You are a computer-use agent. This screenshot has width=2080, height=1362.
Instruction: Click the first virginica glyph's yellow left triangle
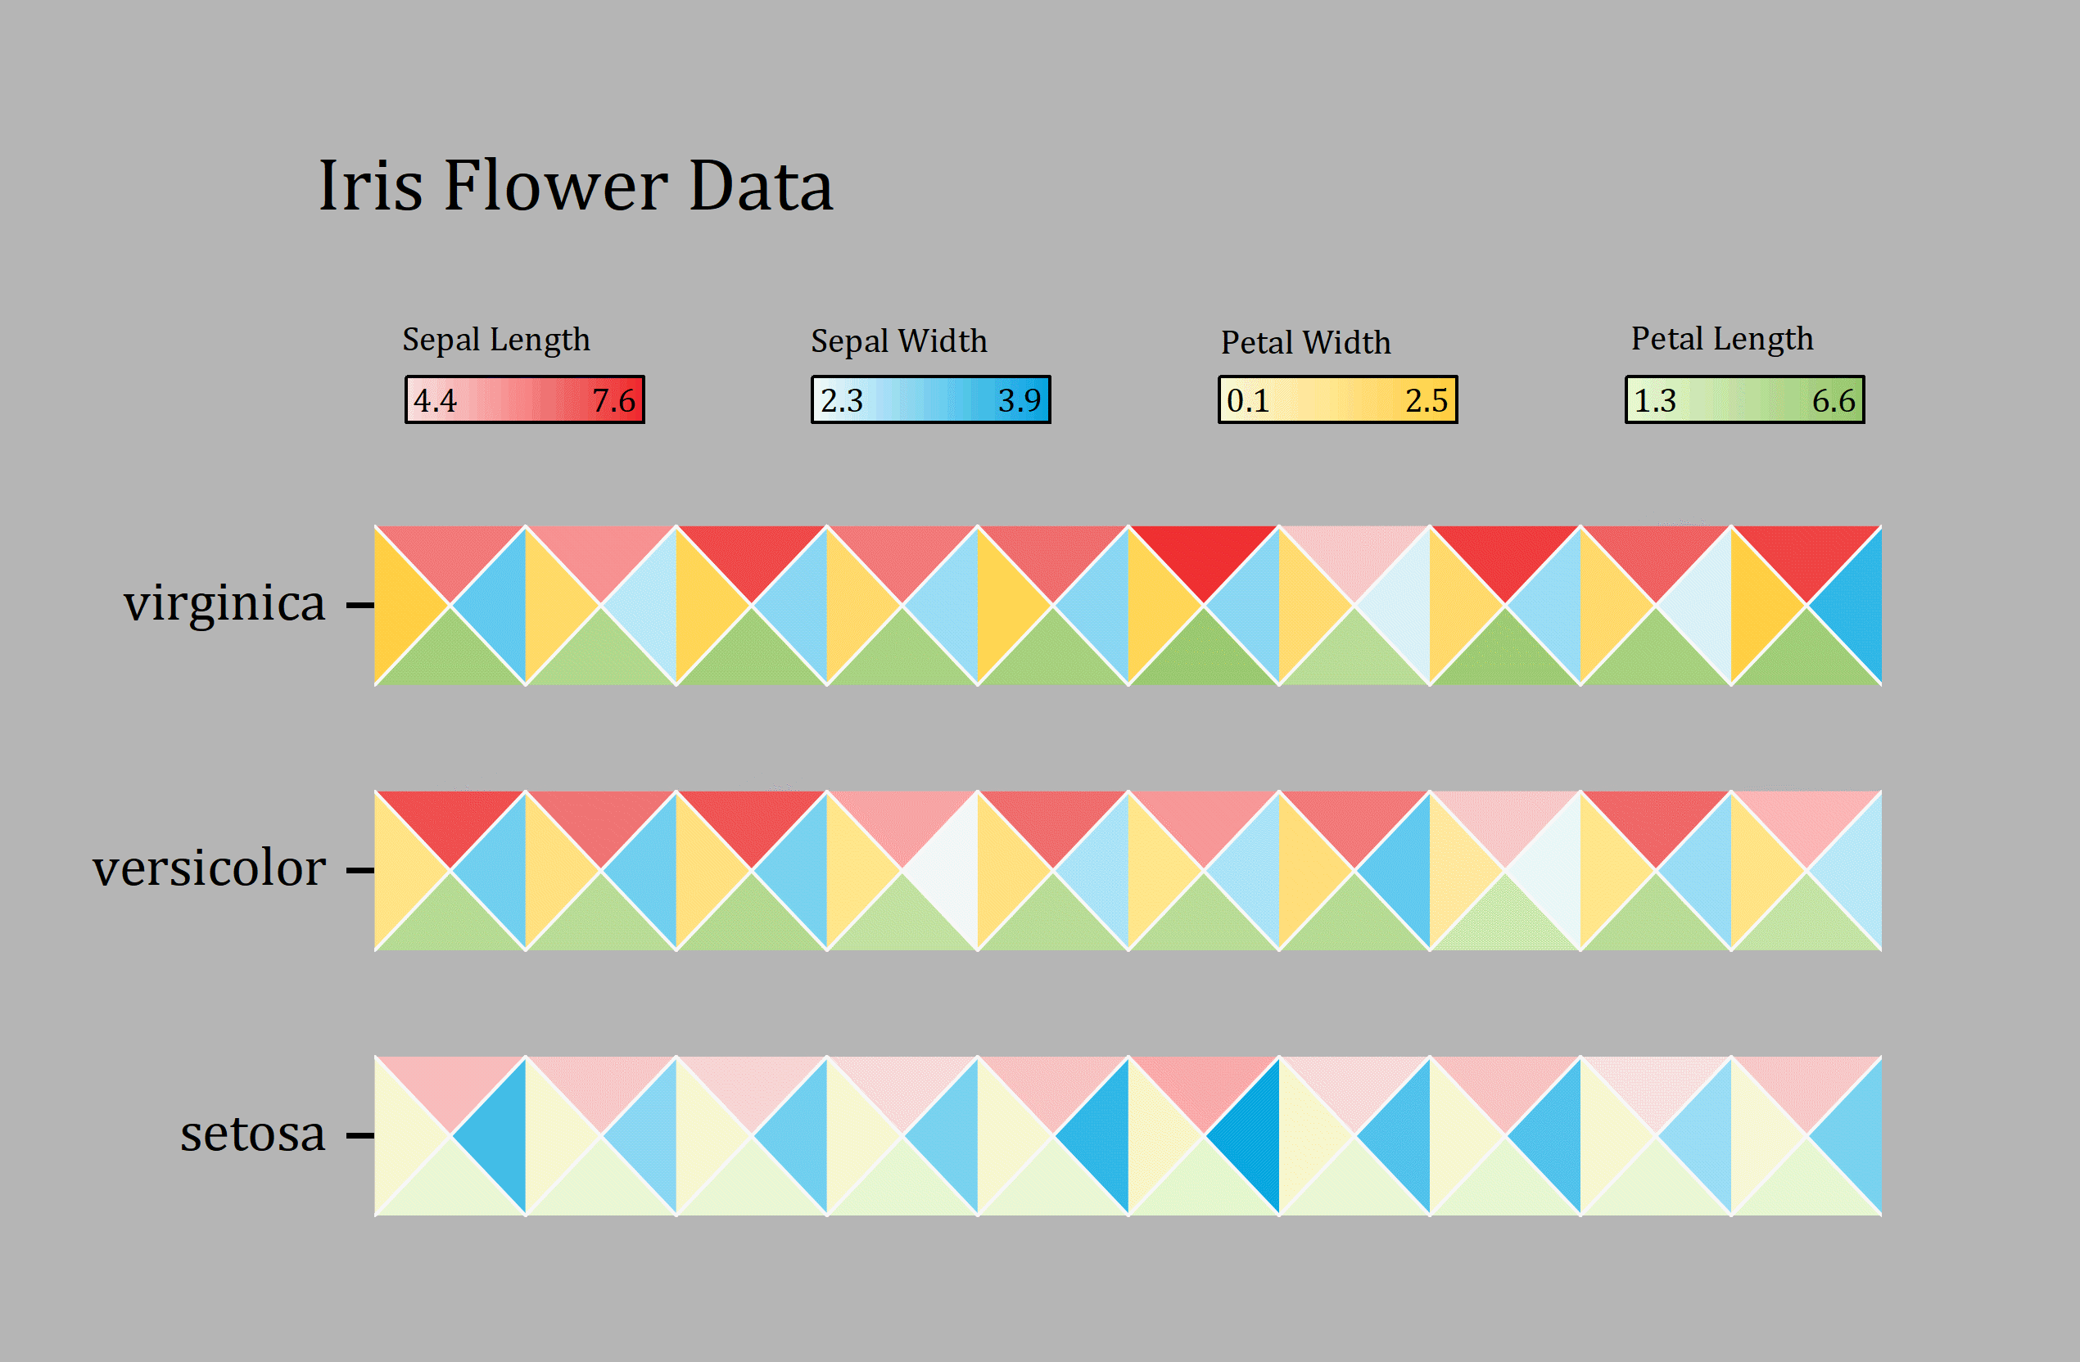pos(400,606)
